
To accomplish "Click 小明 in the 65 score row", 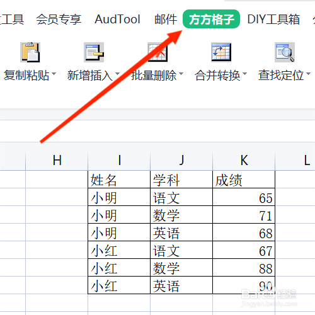I will [119, 197].
